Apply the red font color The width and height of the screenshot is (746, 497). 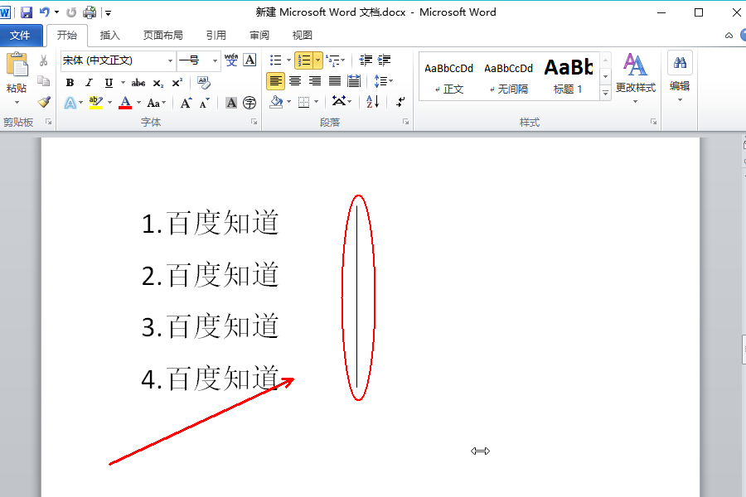pyautogui.click(x=125, y=102)
